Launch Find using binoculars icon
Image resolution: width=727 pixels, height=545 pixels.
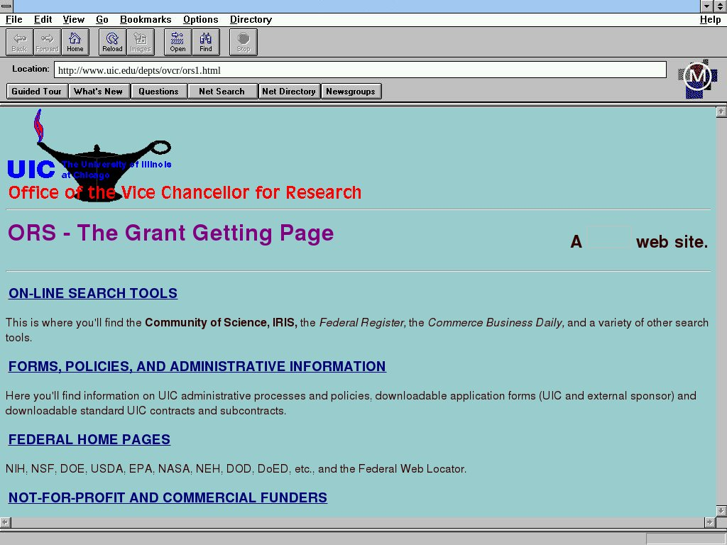point(206,42)
